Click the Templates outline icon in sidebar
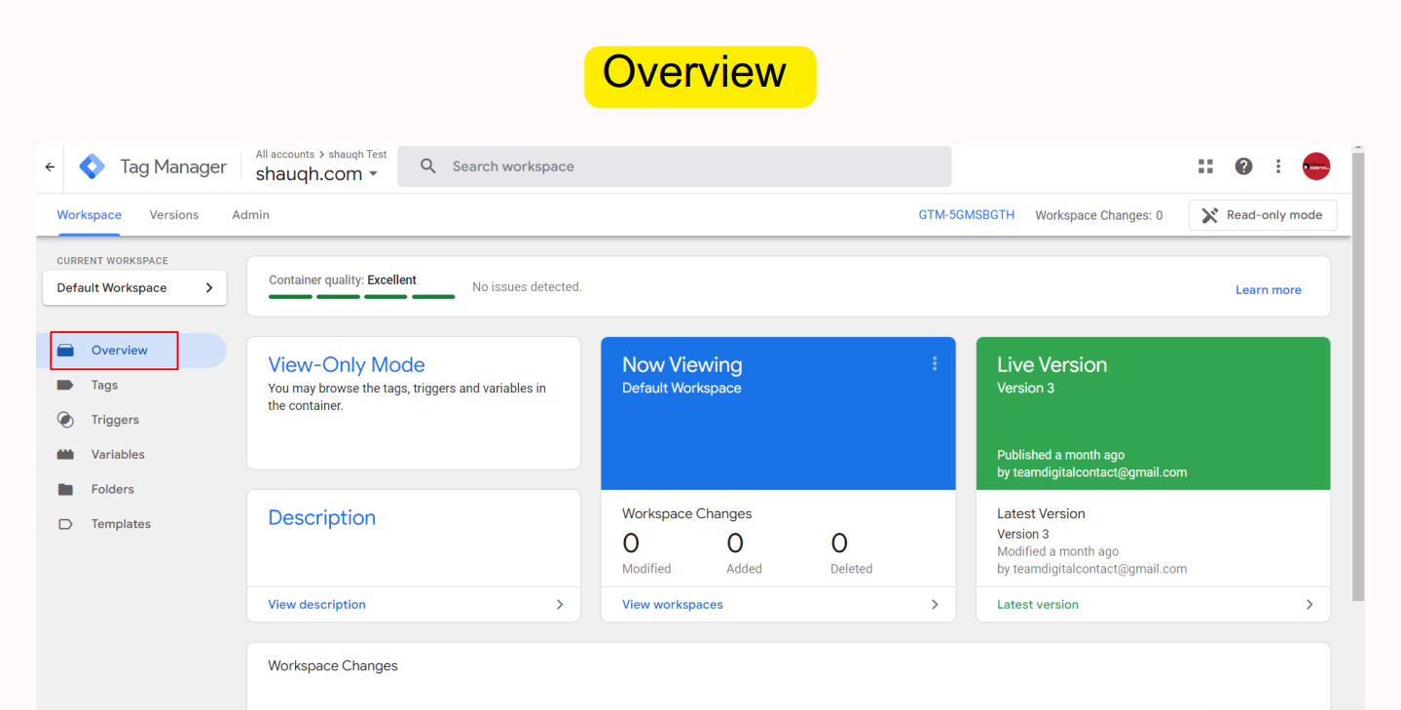The height and width of the screenshot is (710, 1401). 65,524
